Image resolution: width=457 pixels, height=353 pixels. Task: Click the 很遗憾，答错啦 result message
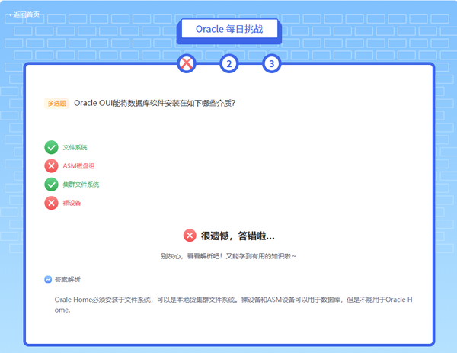click(238, 236)
